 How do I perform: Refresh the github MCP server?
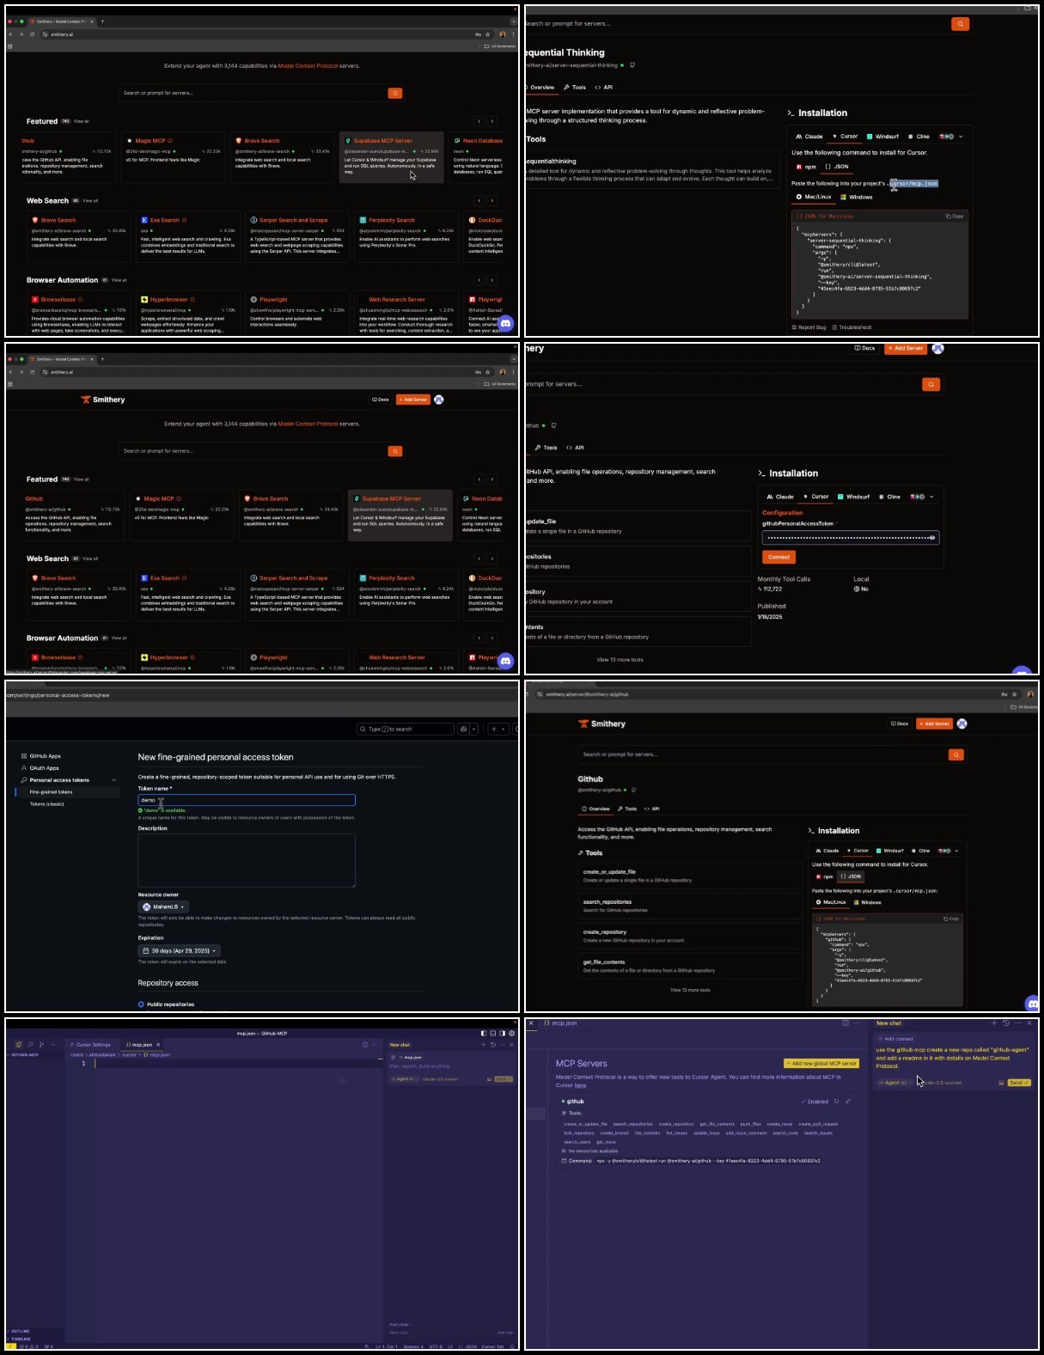(x=836, y=1101)
